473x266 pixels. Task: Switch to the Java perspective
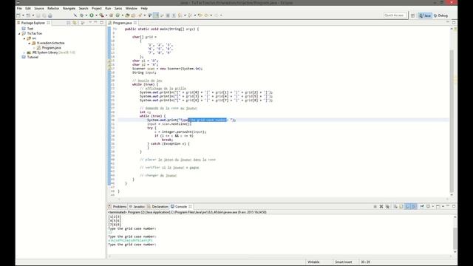[425, 16]
